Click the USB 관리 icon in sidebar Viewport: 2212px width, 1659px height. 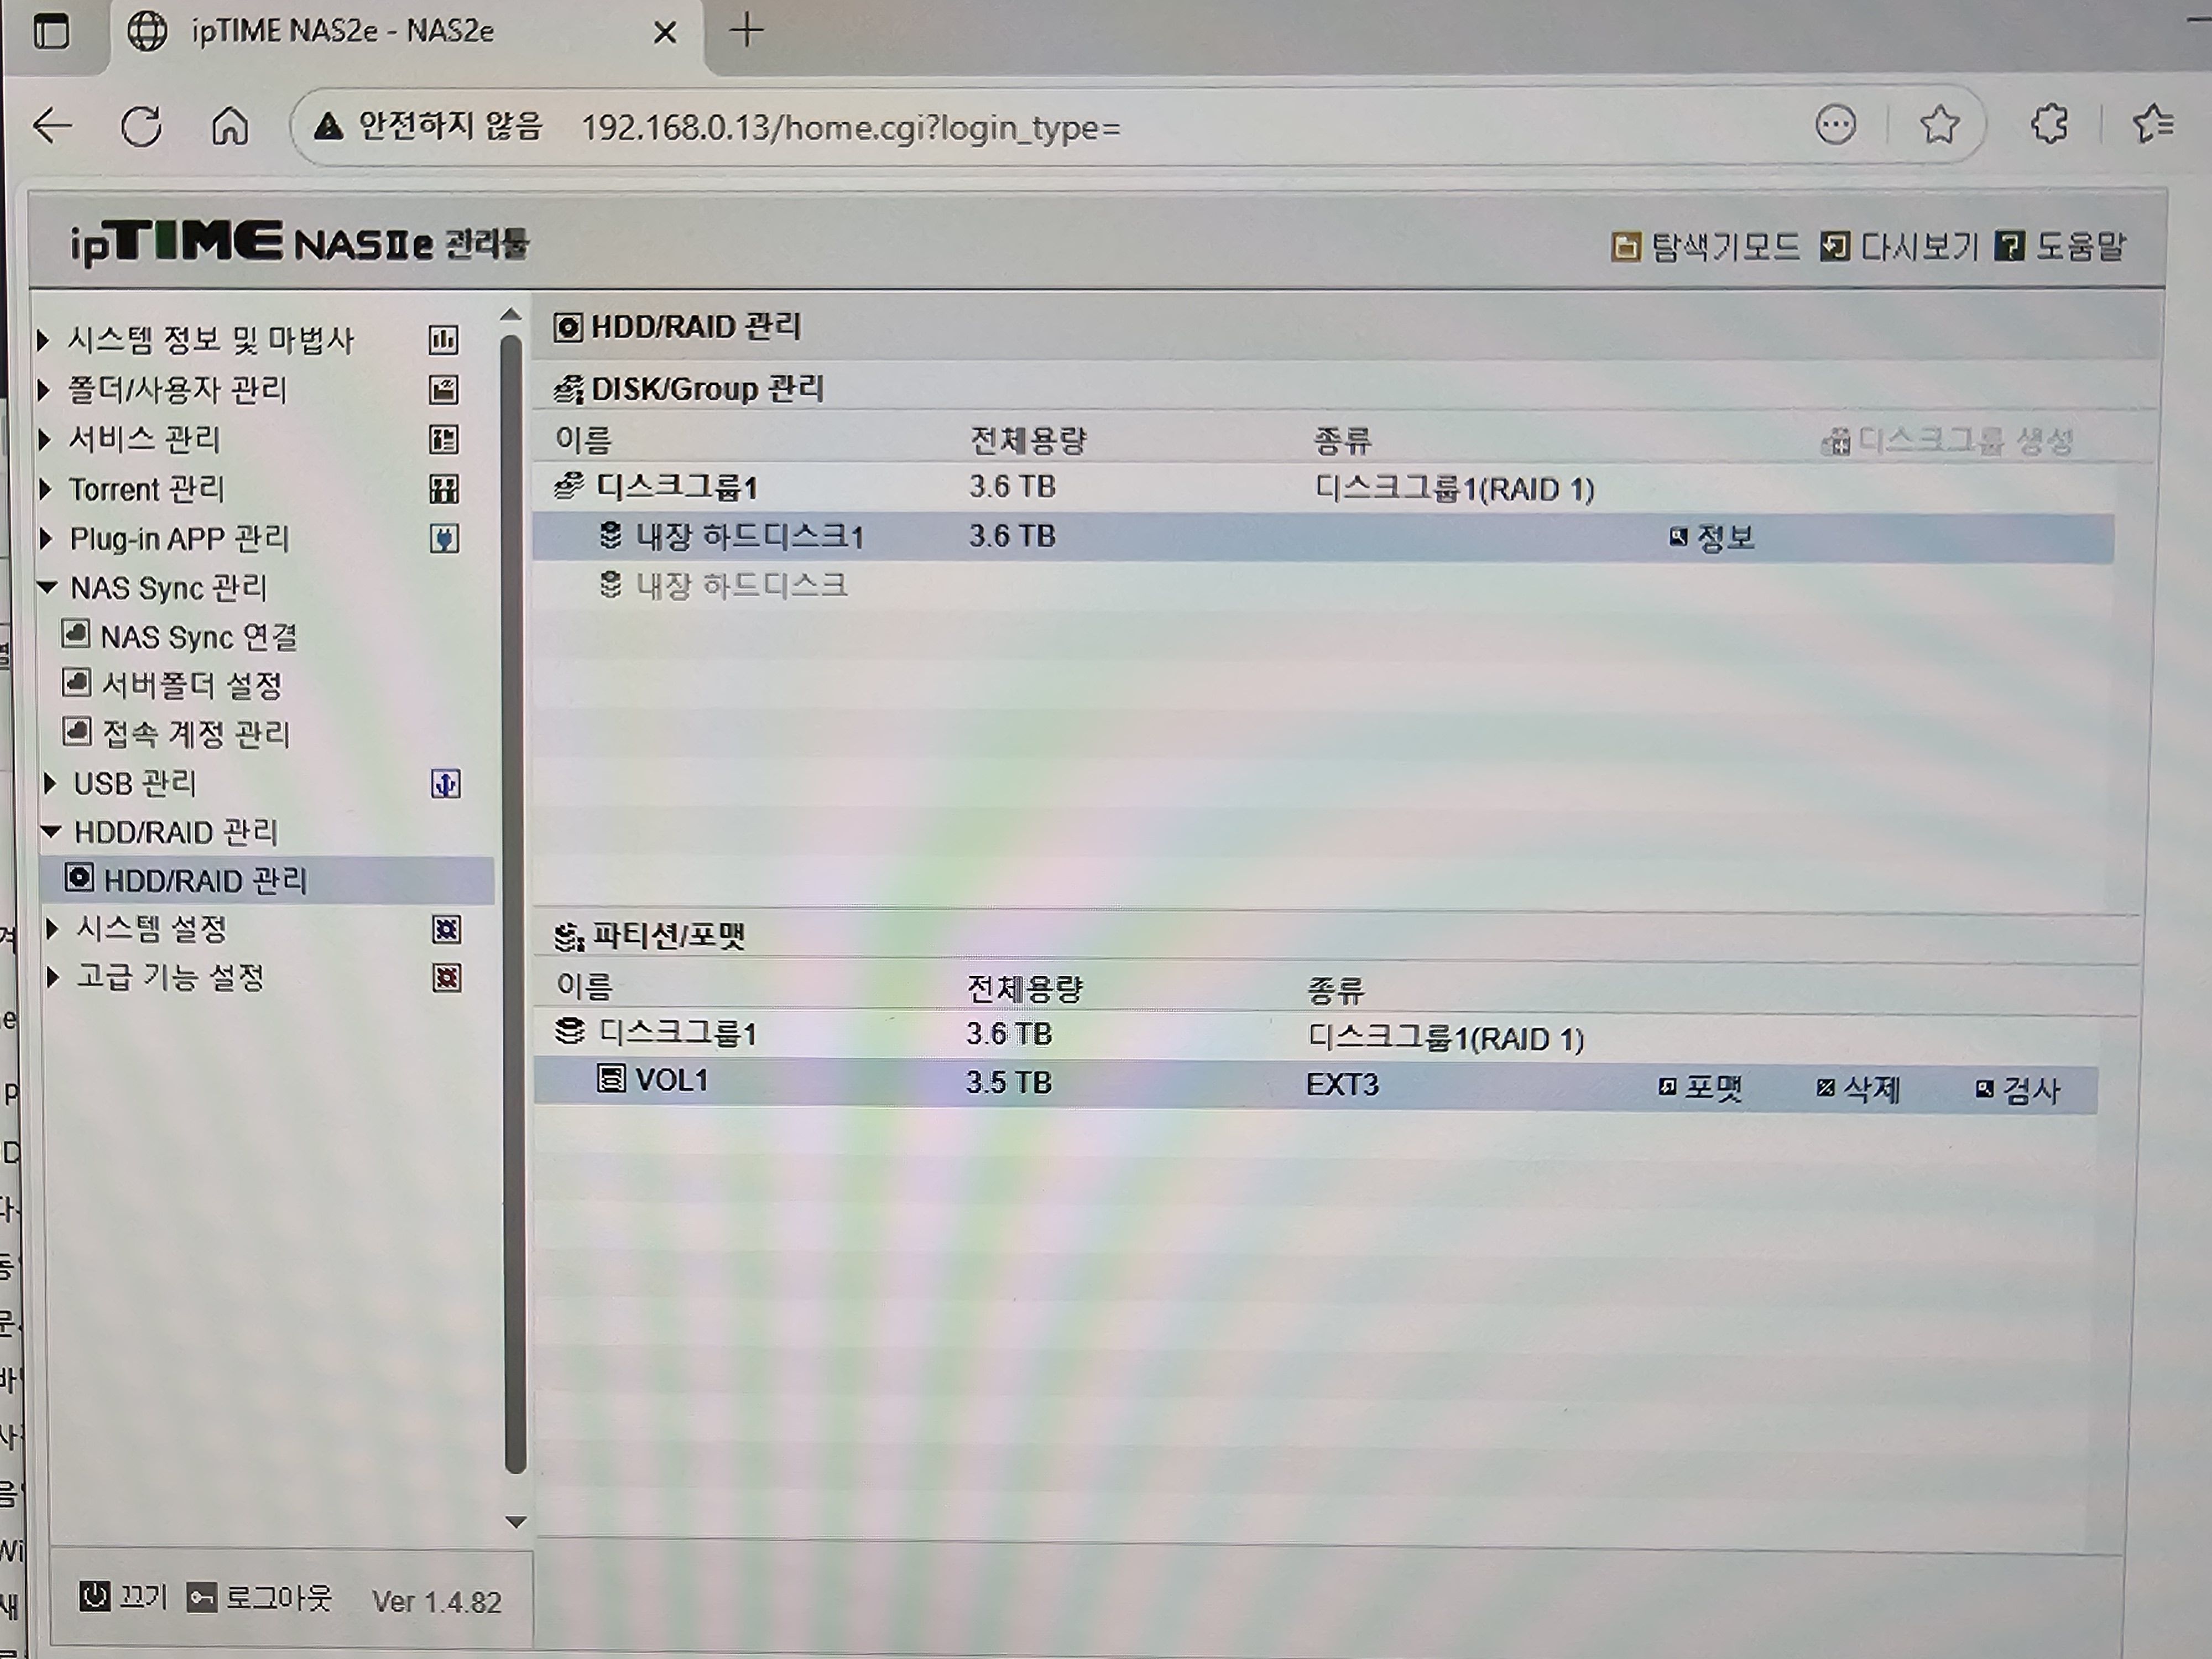pos(446,784)
